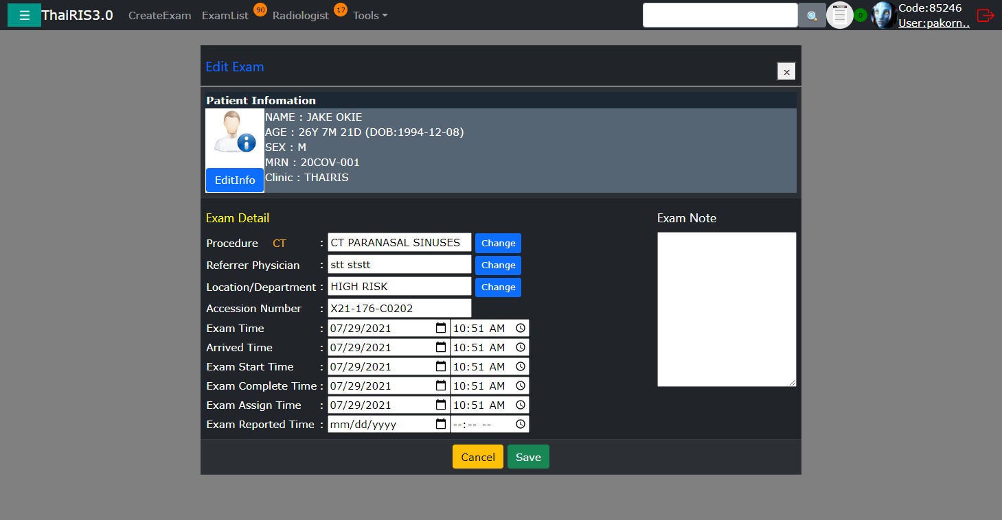
Task: Change the Referrer Physician
Action: [x=498, y=265]
